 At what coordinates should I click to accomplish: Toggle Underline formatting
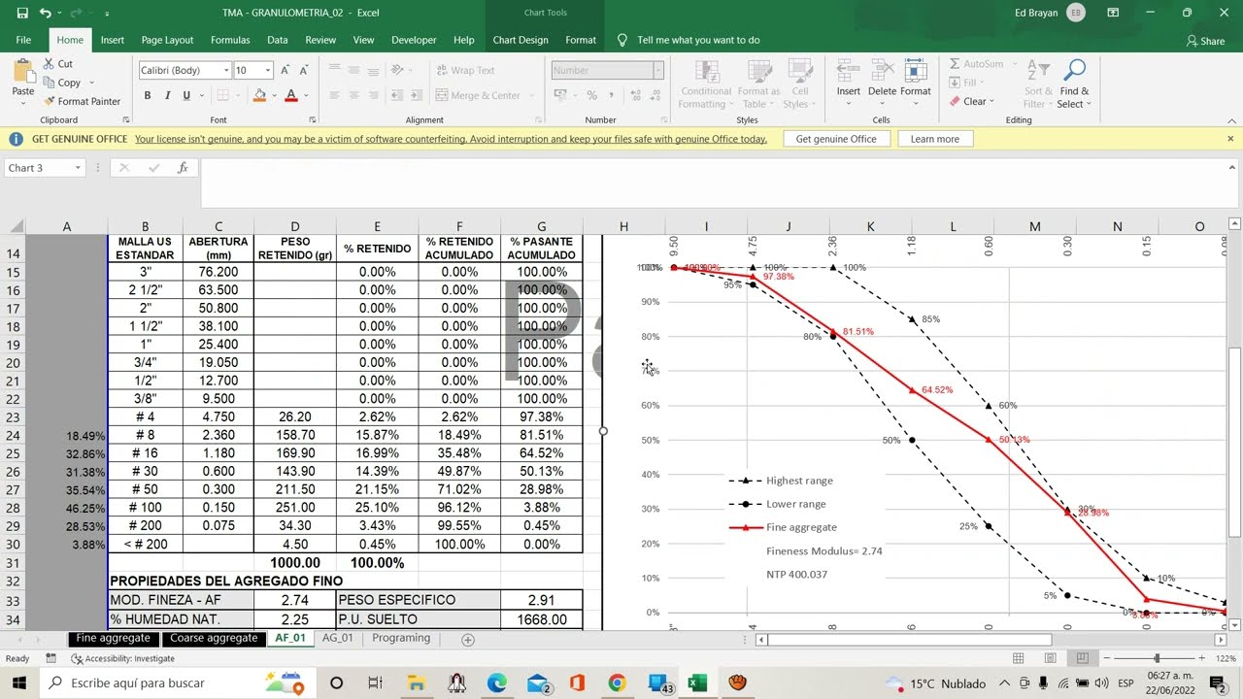[186, 95]
